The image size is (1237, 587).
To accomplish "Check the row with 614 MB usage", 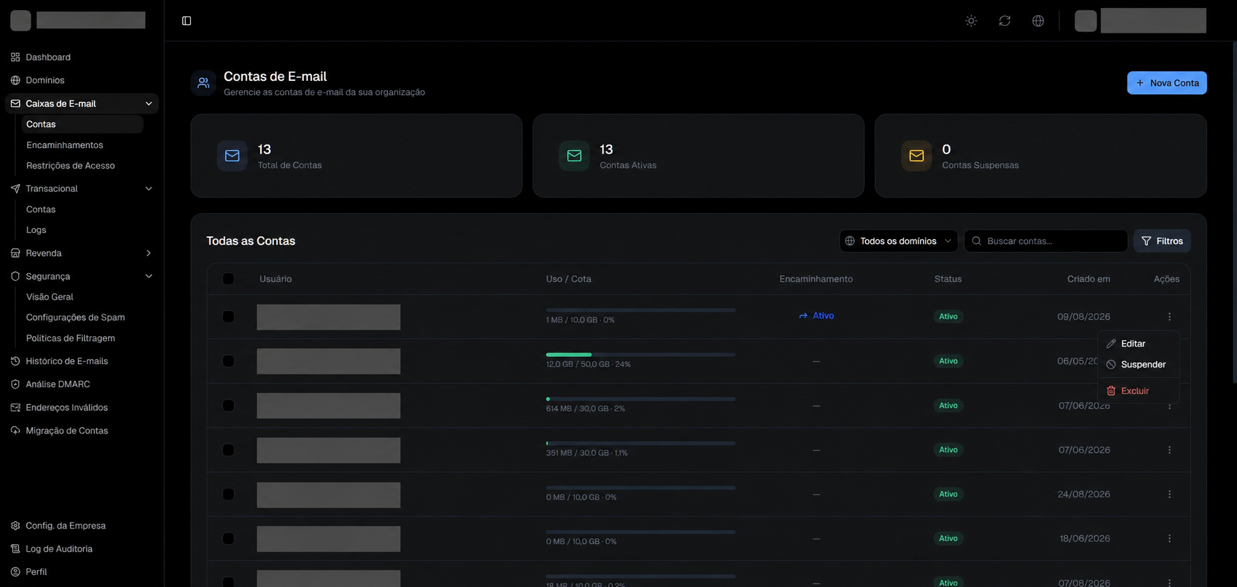I will pos(228,406).
